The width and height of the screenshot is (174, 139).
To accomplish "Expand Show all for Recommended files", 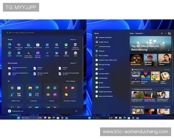I will coord(73,63).
